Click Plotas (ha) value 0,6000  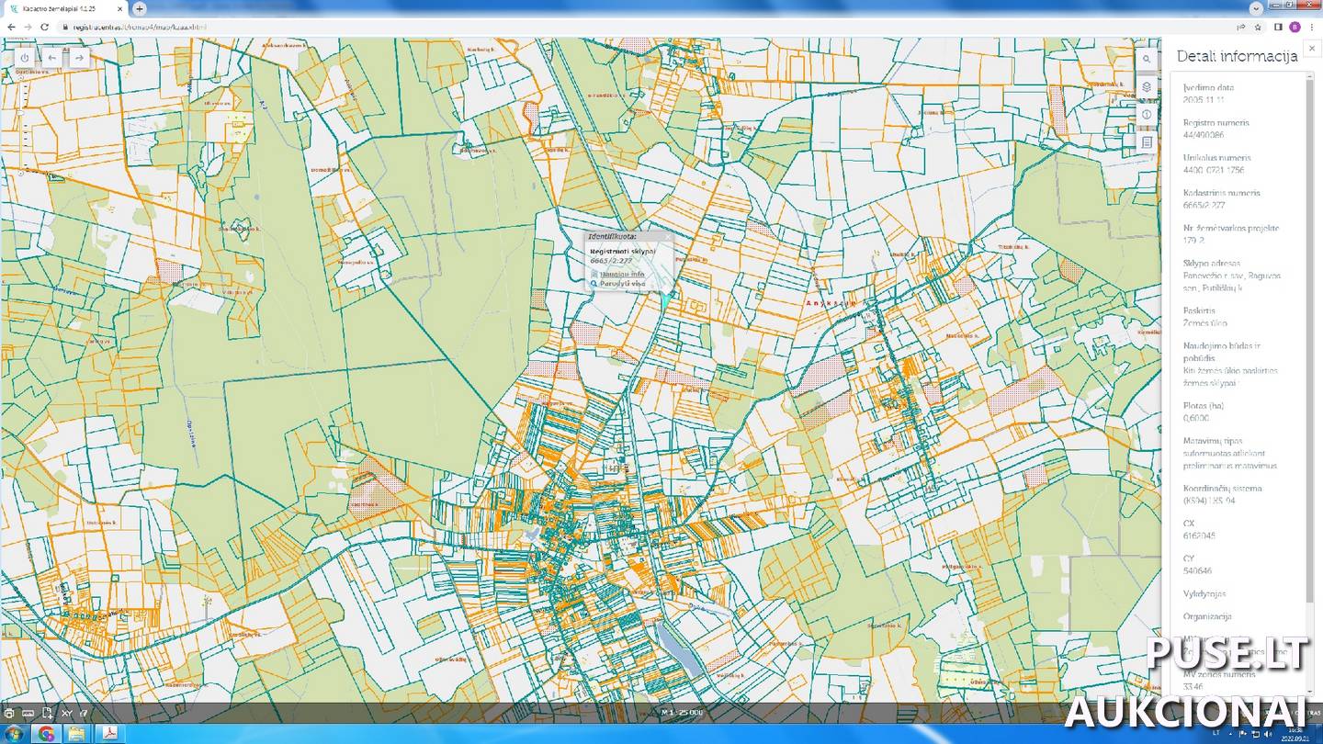coord(1196,418)
